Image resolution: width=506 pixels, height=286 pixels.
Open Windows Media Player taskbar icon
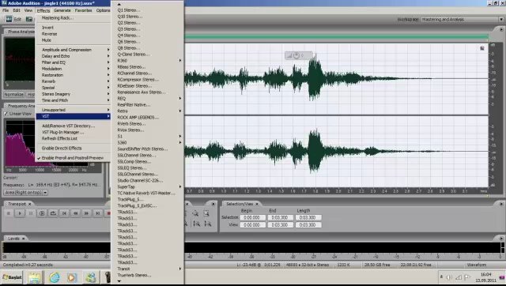tap(72, 277)
